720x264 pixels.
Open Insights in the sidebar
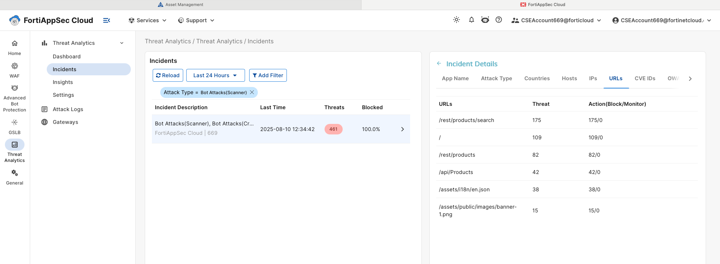(x=63, y=82)
